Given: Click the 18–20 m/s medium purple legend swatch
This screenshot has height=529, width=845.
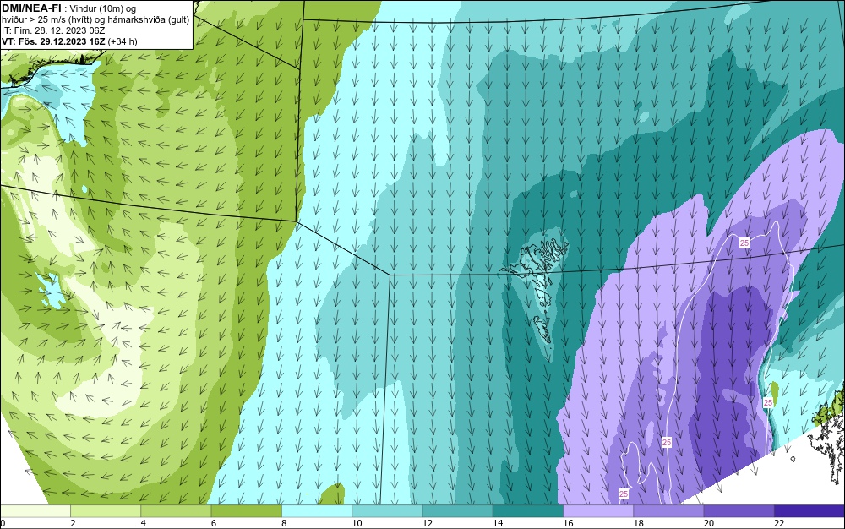Looking at the screenshot, I should point(668,510).
